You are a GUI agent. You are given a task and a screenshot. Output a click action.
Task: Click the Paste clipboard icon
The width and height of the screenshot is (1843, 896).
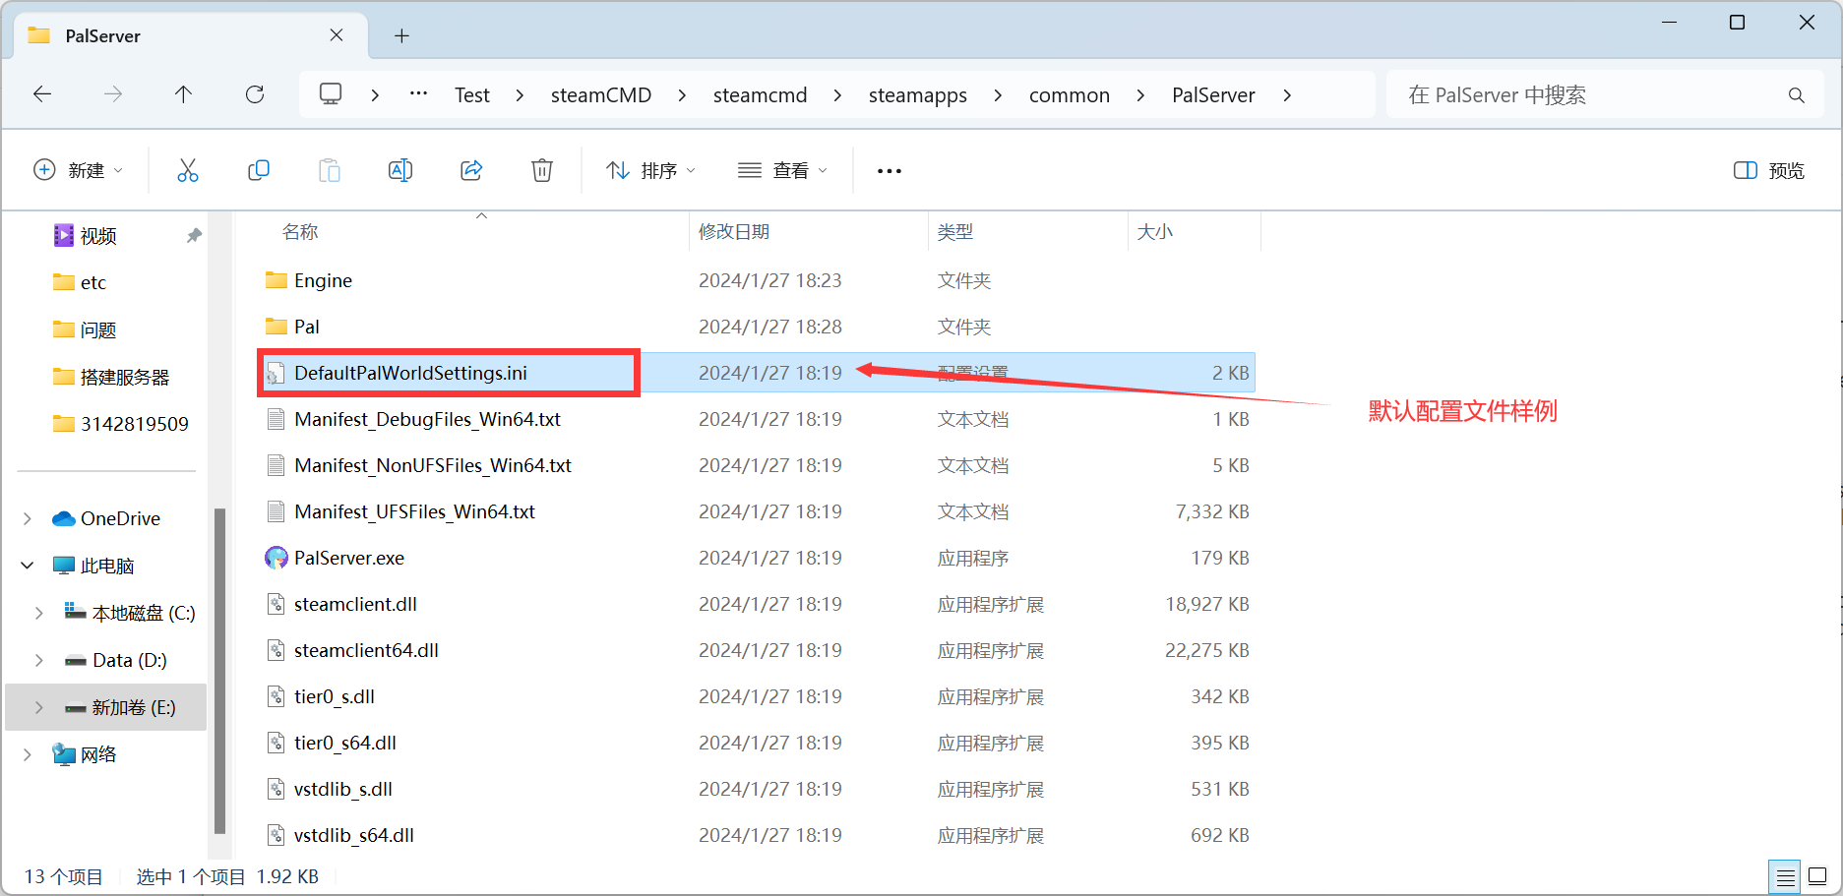tap(330, 170)
